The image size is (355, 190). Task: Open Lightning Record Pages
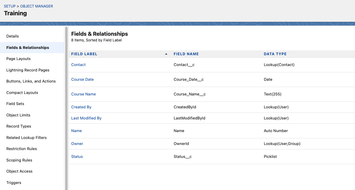(28, 70)
